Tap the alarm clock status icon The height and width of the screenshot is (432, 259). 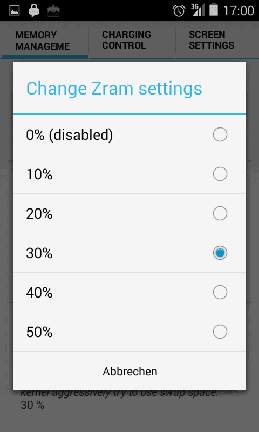179,11
